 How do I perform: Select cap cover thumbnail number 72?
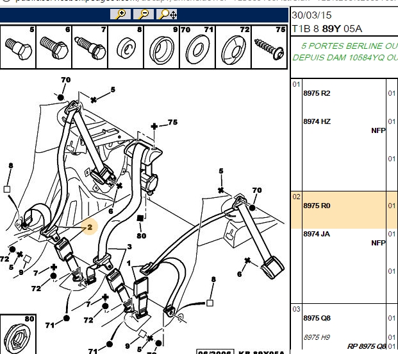coord(233,47)
